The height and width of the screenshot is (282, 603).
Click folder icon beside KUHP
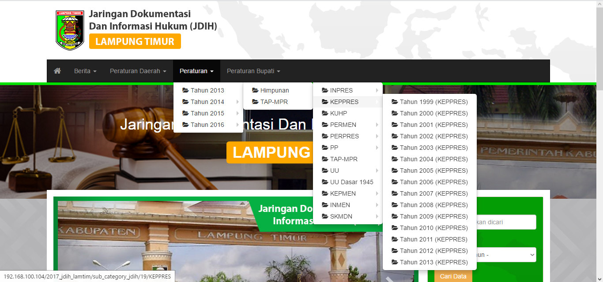click(325, 113)
